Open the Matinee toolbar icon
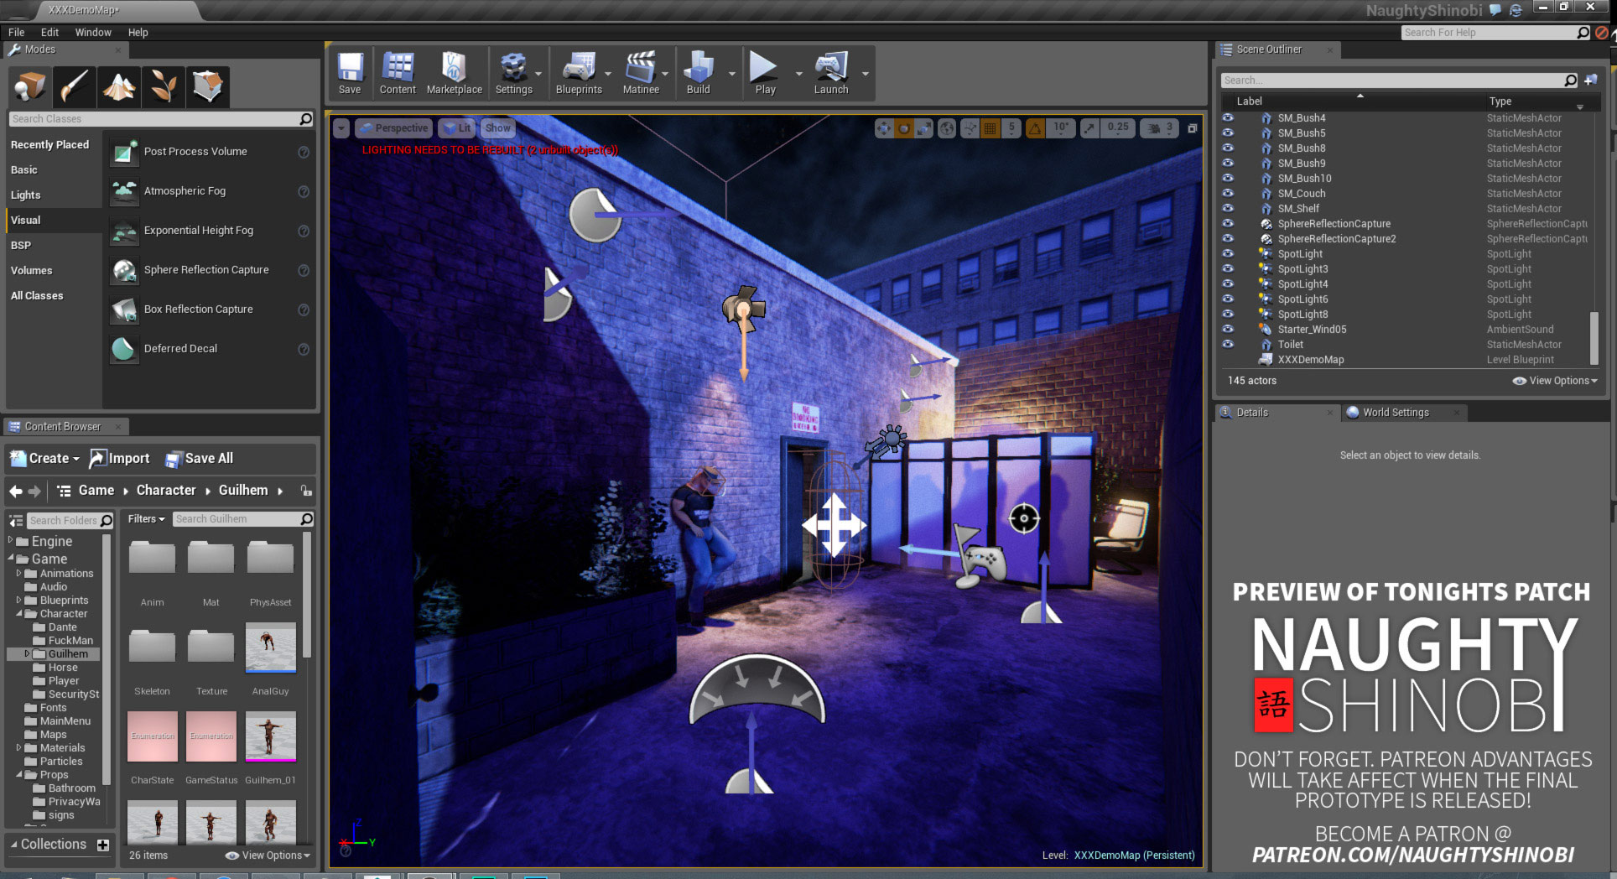 (x=641, y=74)
